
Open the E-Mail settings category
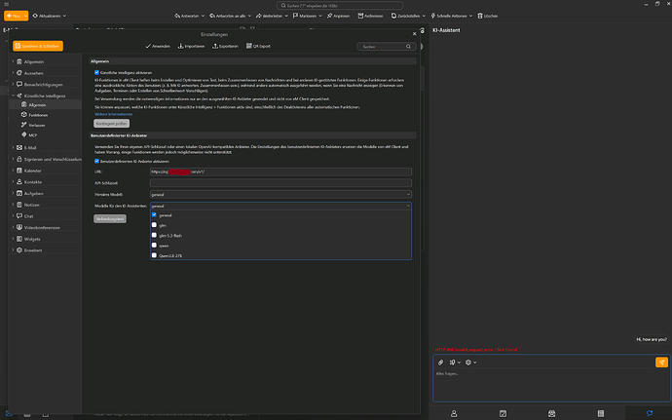[x=30, y=147]
